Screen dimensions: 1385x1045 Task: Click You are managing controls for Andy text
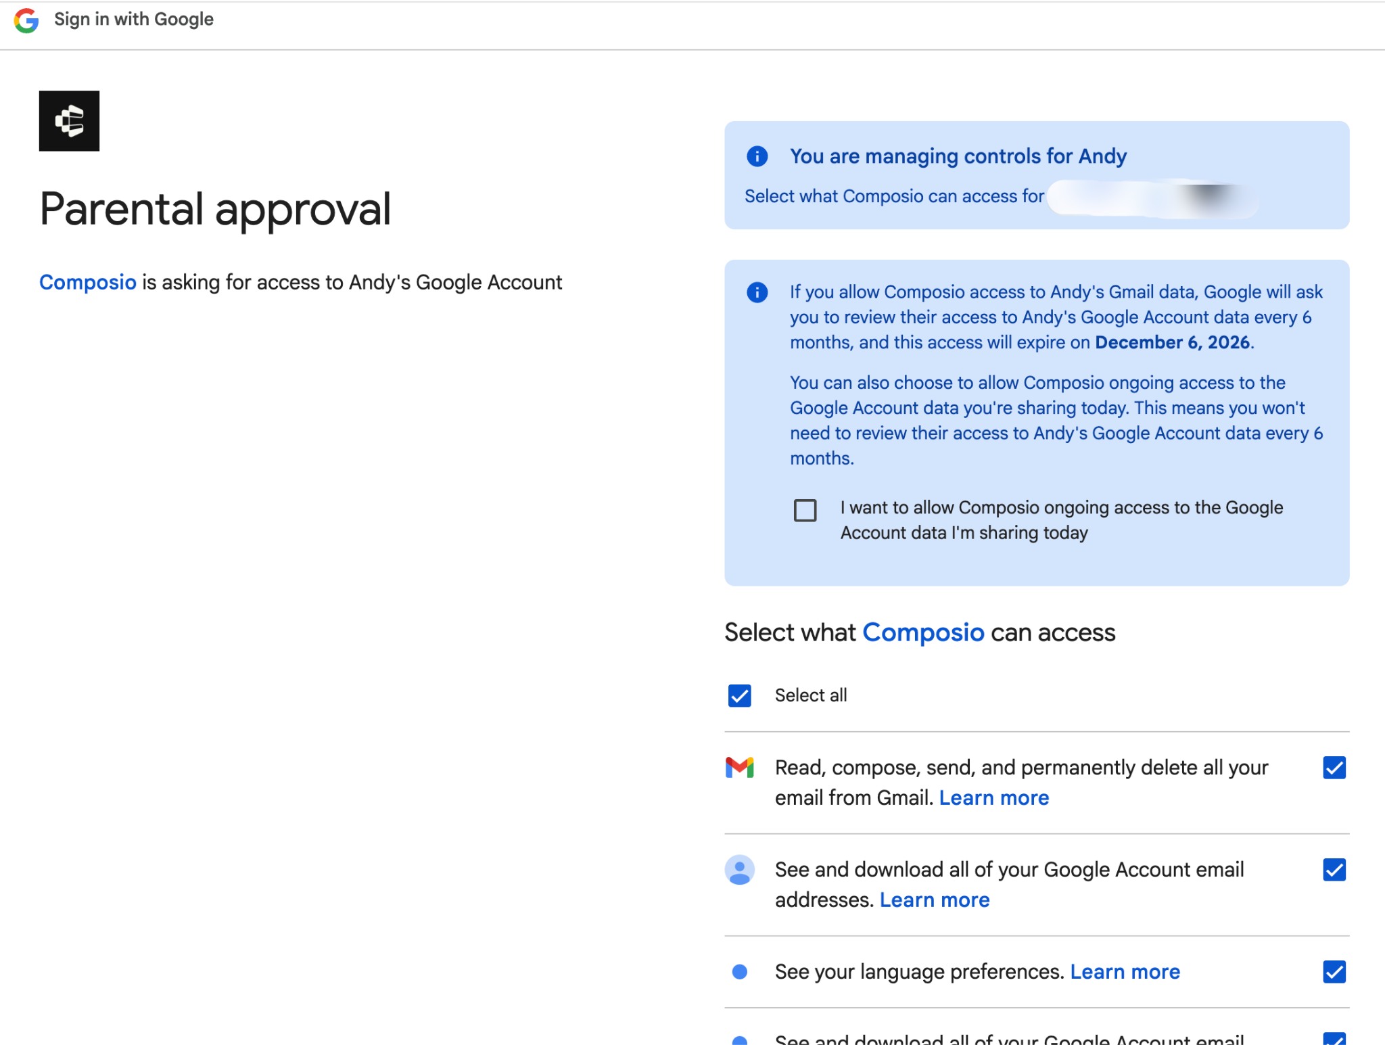point(958,156)
